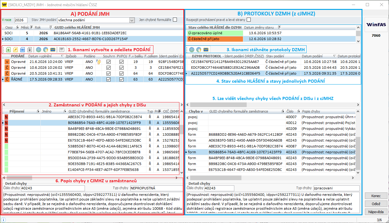Viewport: 389px width, 223px height.
Task: Toggle PVPOJ checkbox in the 10.6.2026 Opravné row
Action: click(x=121, y=68)
